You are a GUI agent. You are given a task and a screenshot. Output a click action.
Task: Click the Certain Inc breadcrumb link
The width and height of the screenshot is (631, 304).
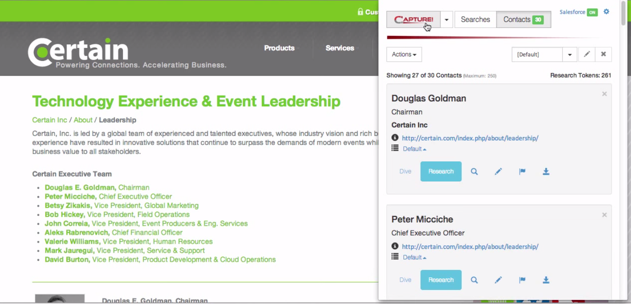pos(49,120)
